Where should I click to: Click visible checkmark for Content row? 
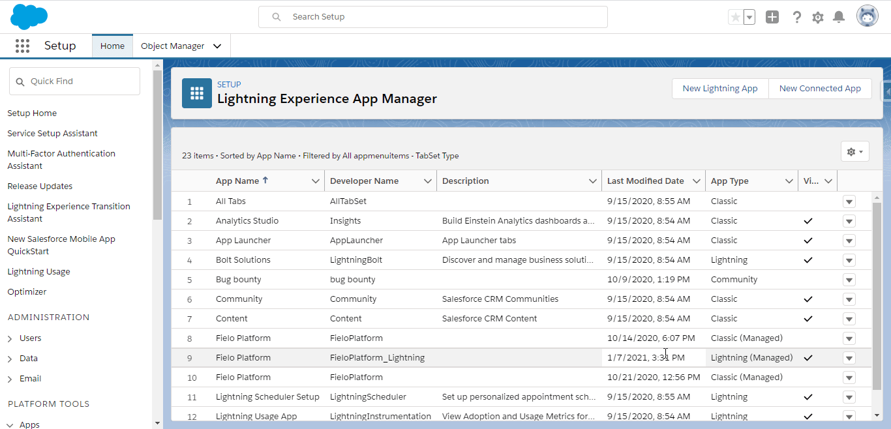click(808, 319)
